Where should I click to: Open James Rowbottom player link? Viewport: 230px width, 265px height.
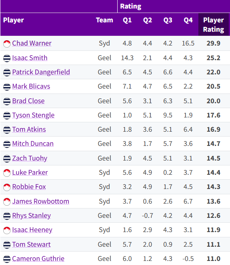(41, 201)
